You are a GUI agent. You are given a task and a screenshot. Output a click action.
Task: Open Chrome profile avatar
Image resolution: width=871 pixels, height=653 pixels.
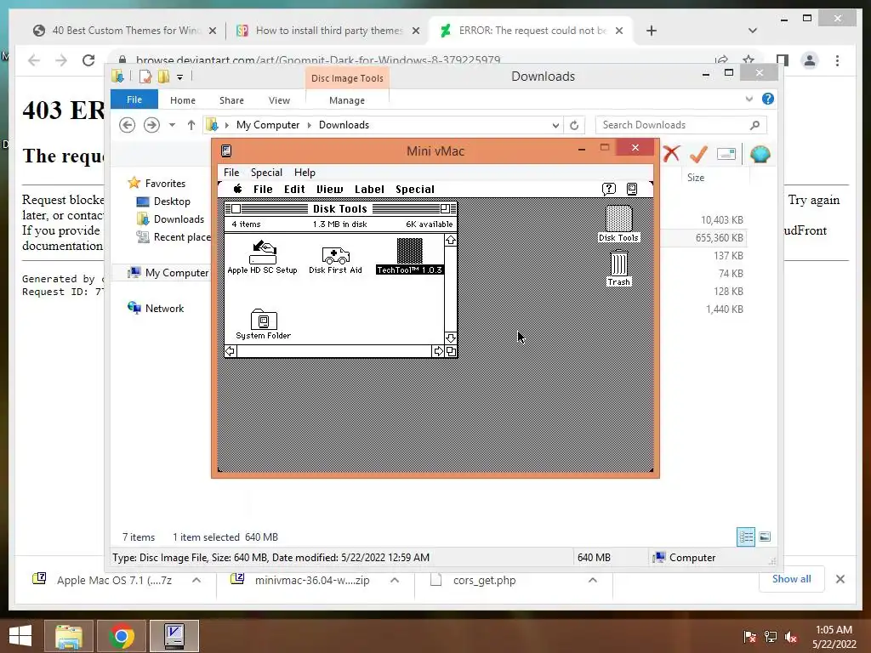tap(810, 60)
